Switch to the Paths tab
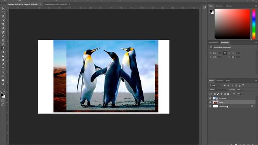The image size is (258, 145). click(228, 81)
